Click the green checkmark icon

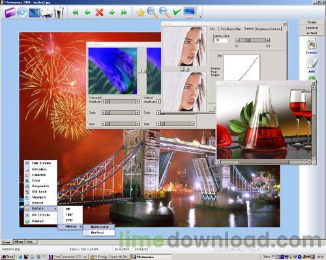(x=177, y=12)
